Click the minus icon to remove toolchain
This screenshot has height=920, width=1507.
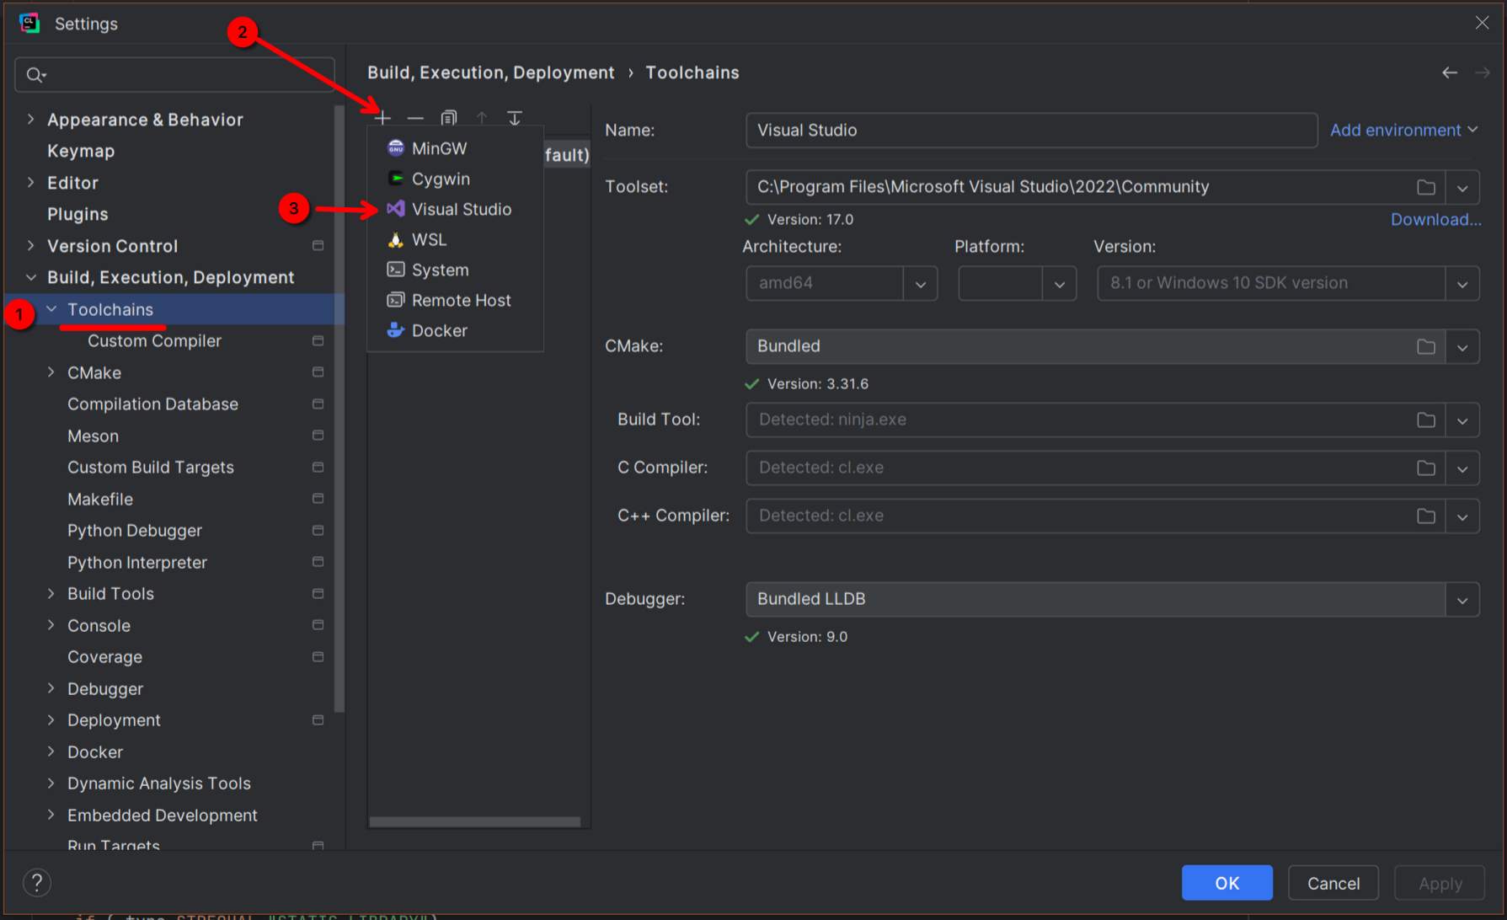click(415, 118)
